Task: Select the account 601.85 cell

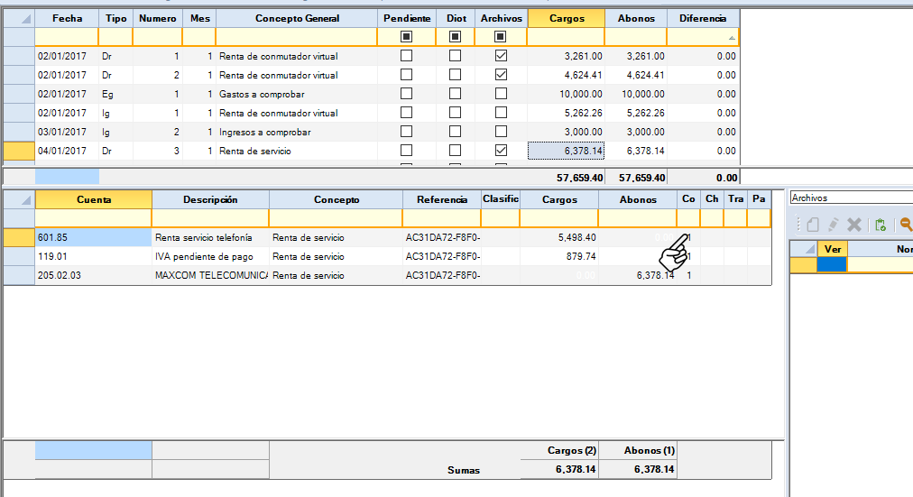Action: [x=93, y=237]
